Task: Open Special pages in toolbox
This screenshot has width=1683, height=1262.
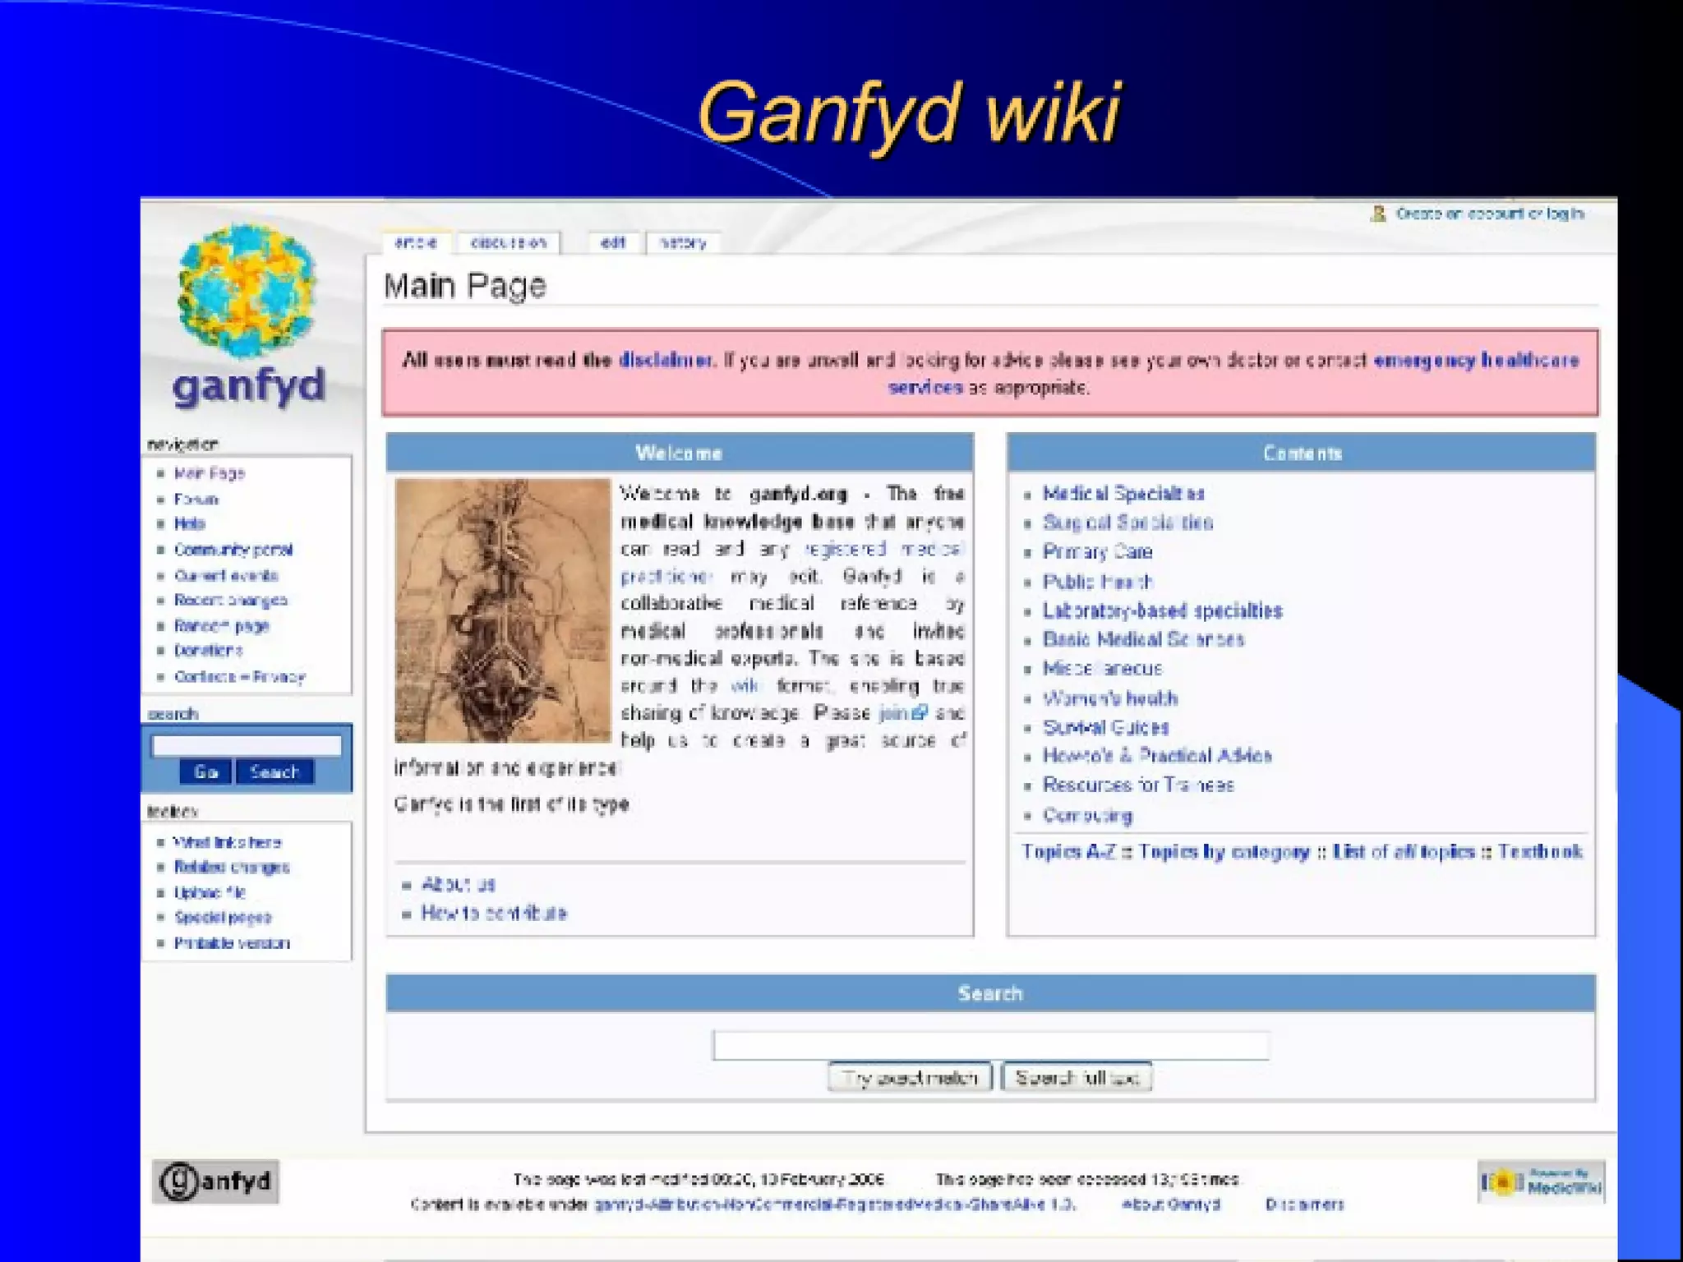Action: (x=223, y=918)
